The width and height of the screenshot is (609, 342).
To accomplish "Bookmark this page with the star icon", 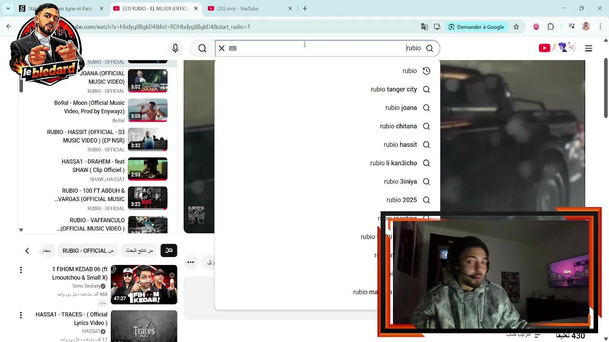I will pyautogui.click(x=516, y=27).
